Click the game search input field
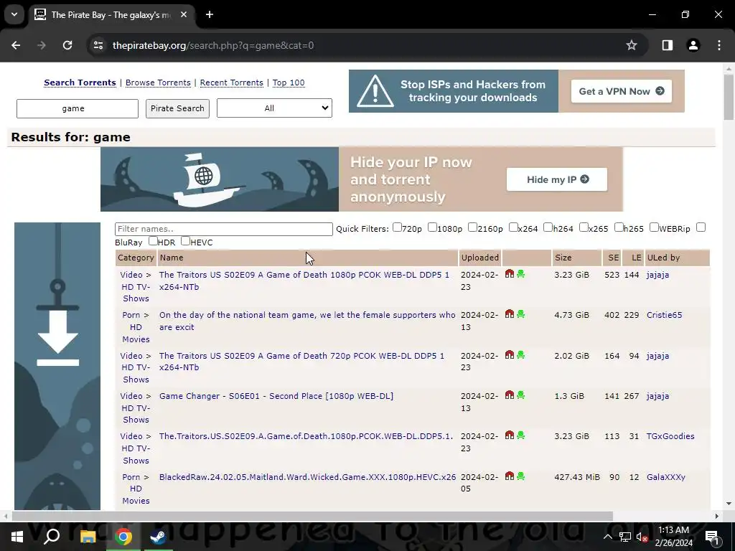 (x=78, y=108)
